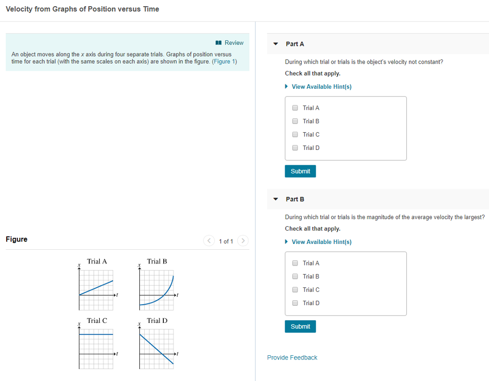This screenshot has width=489, height=381.
Task: Expand View Available Hint(s) in Part B
Action: (x=322, y=242)
